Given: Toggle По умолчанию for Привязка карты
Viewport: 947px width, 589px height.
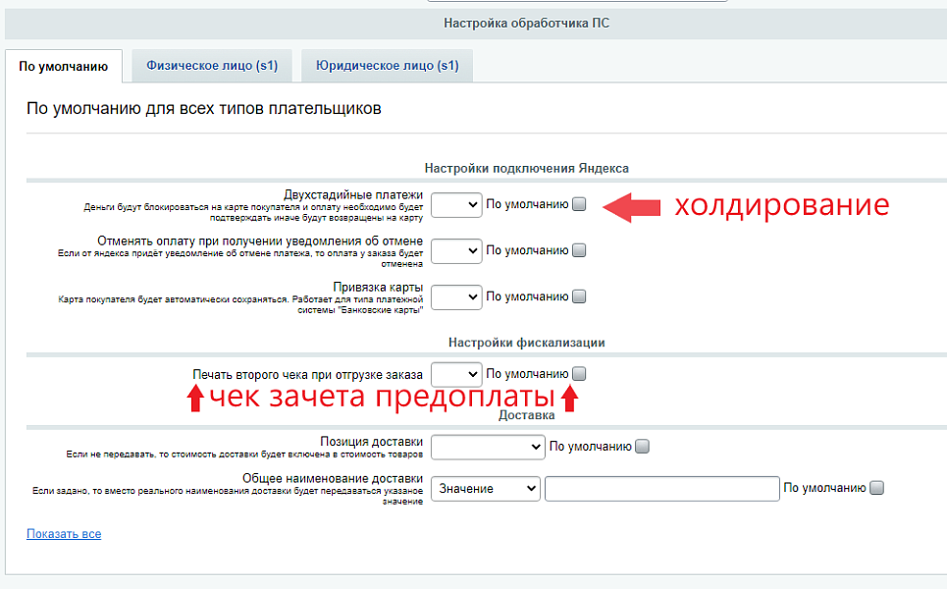Looking at the screenshot, I should [577, 295].
